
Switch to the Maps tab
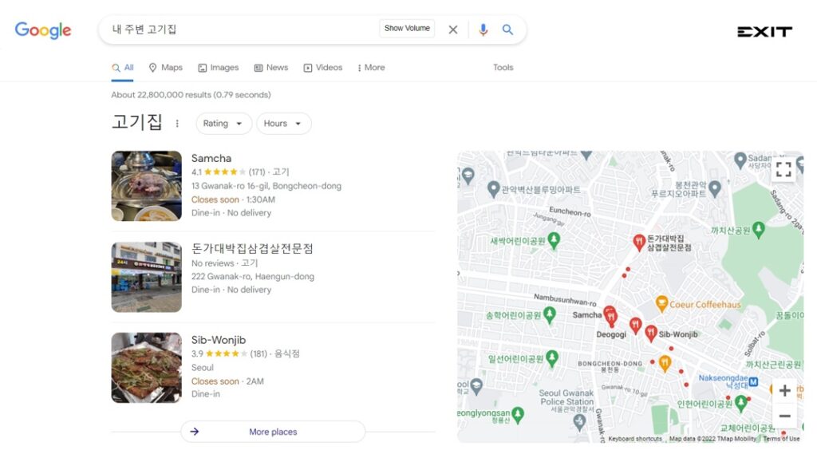[x=166, y=68]
